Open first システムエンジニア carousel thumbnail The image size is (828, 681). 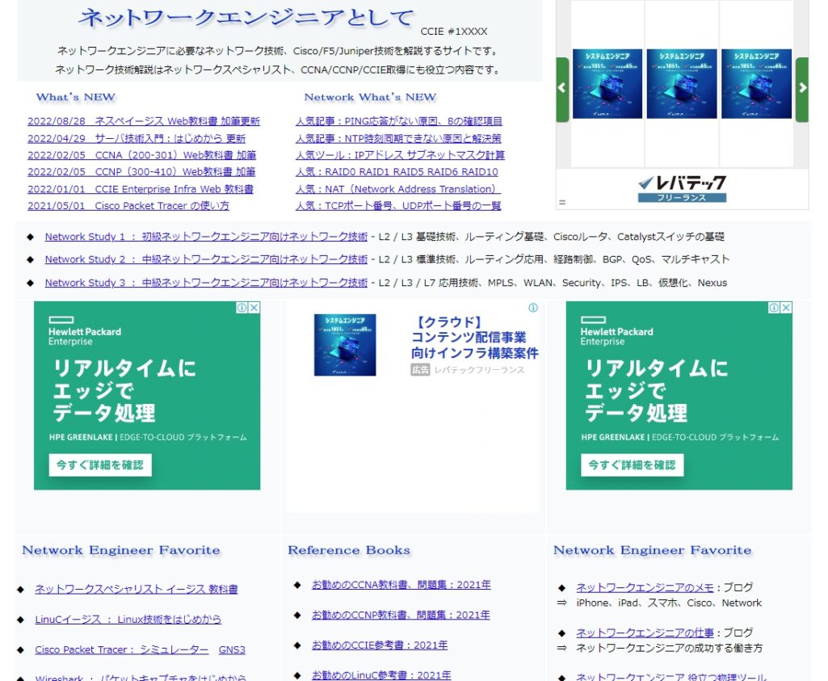tap(607, 84)
